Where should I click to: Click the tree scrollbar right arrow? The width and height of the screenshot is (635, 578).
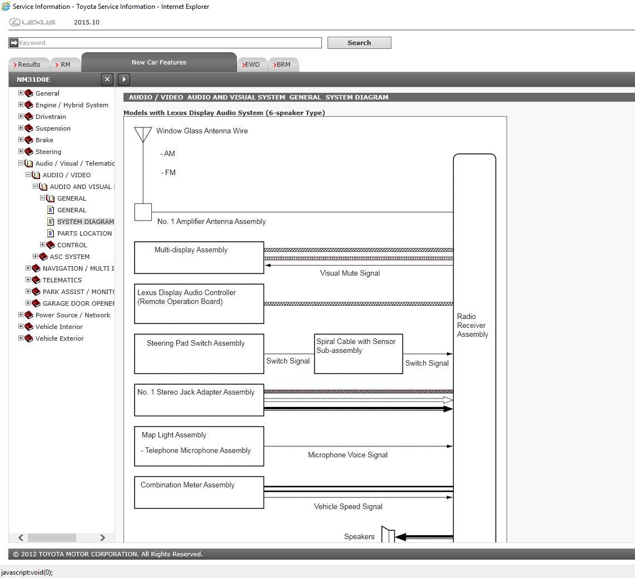pyautogui.click(x=102, y=537)
